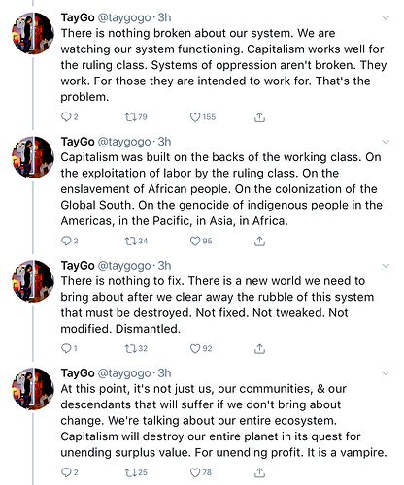Share the 'It is a vampire' tweet
The width and height of the screenshot is (404, 485).
pos(259,472)
